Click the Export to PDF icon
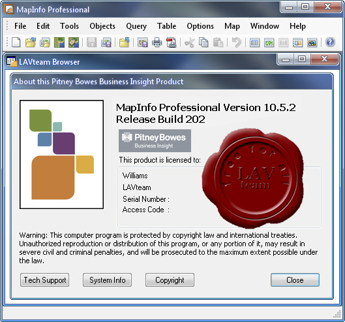345x322 pixels. [171, 42]
